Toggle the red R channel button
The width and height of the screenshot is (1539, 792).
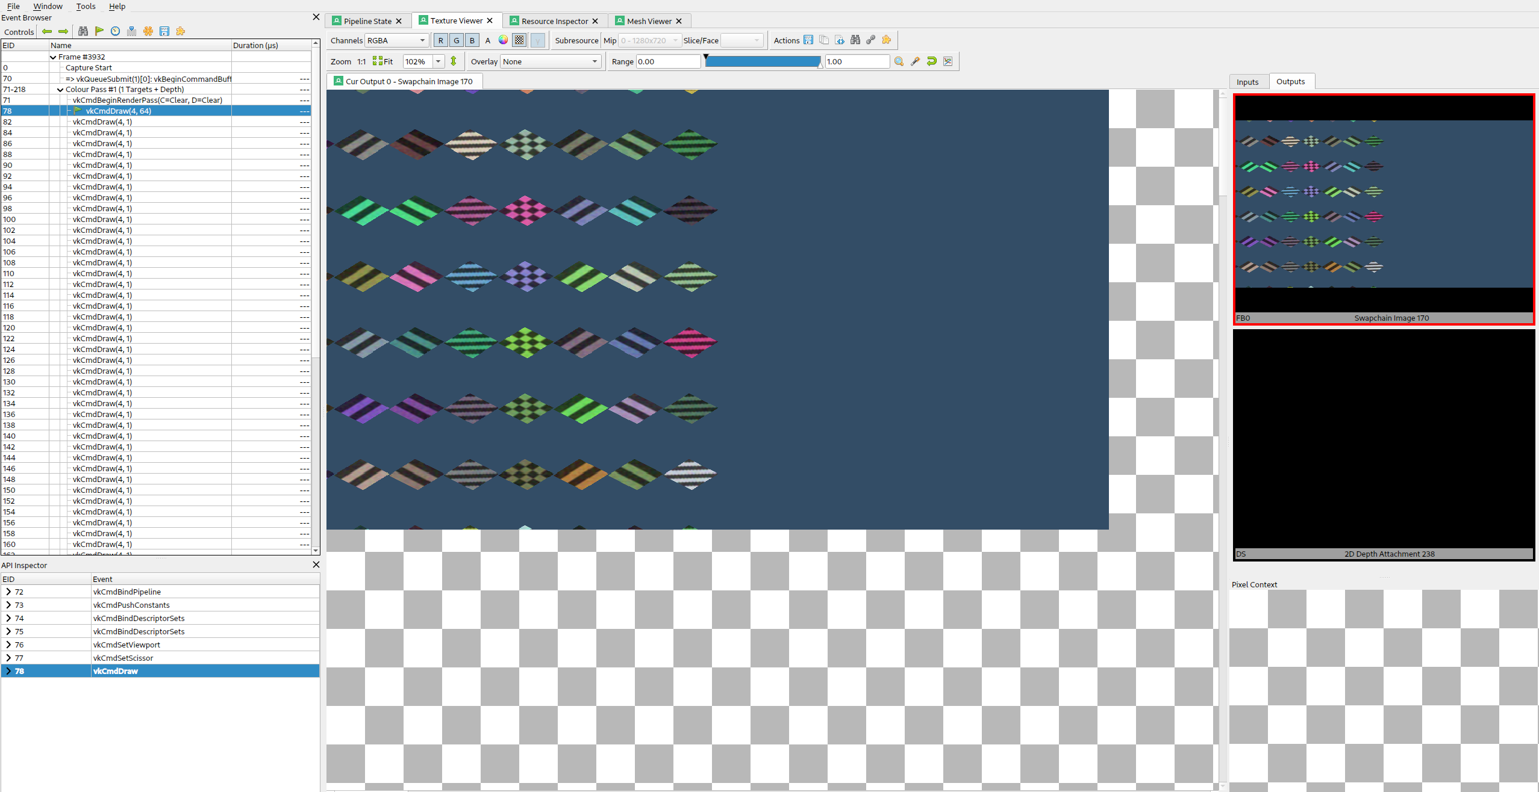point(440,40)
